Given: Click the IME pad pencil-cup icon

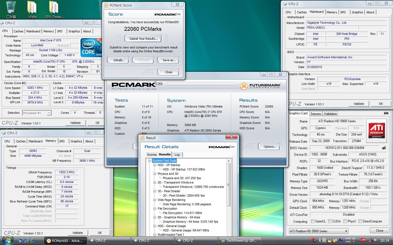Looking at the screenshot, I should coord(330,240).
